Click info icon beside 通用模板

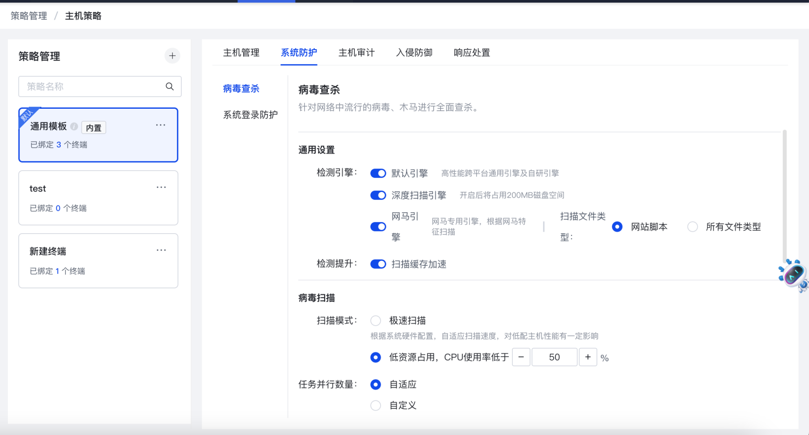74,127
